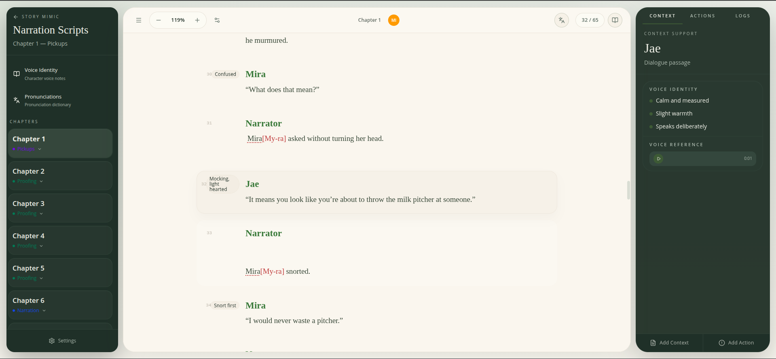This screenshot has height=359, width=776.
Task: Switch to the Actions tab
Action: point(702,16)
